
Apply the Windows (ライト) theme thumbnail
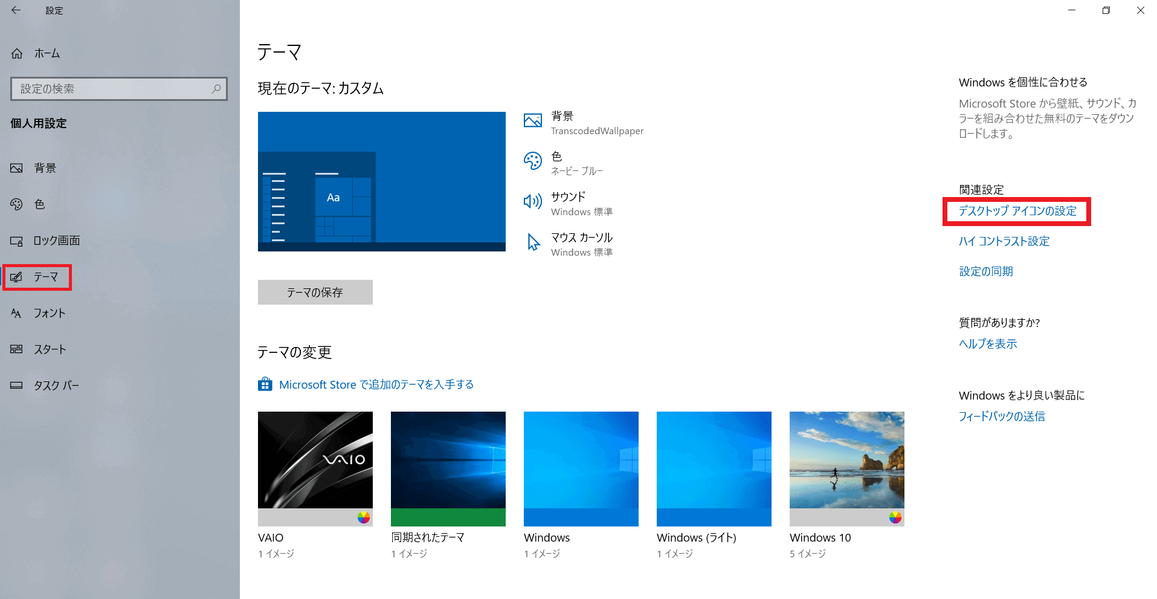click(x=714, y=469)
